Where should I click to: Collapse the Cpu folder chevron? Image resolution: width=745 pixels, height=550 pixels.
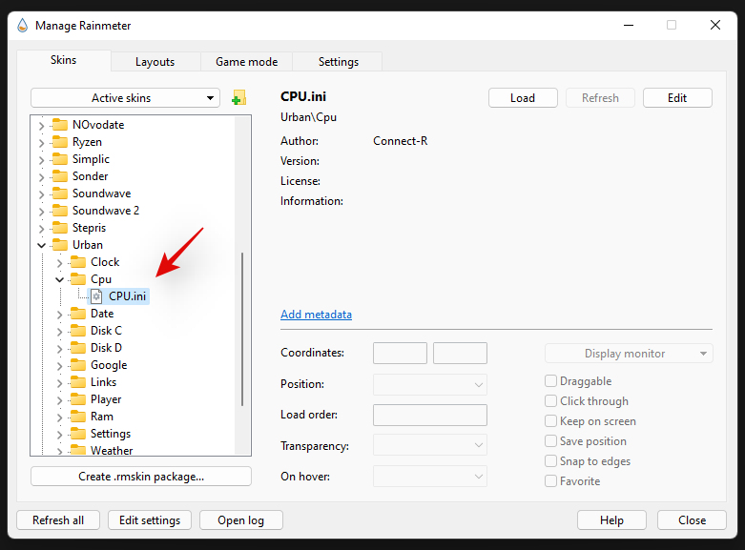(59, 279)
